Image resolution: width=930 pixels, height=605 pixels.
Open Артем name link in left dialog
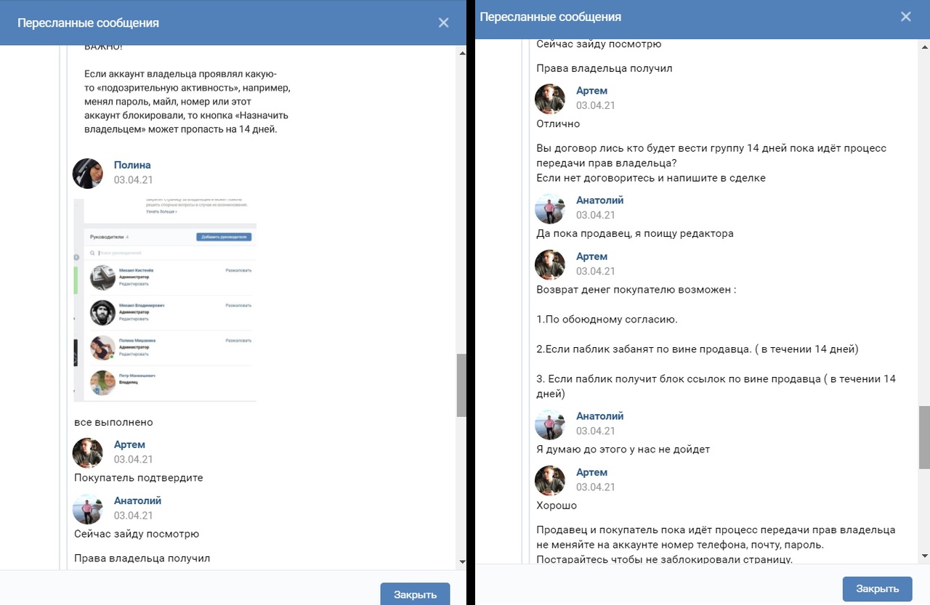pyautogui.click(x=129, y=444)
